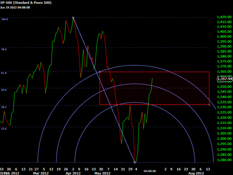Screen dimensions: 233x175
Task: Click the current price tag 1,357.94
Action: [x=225, y=79]
